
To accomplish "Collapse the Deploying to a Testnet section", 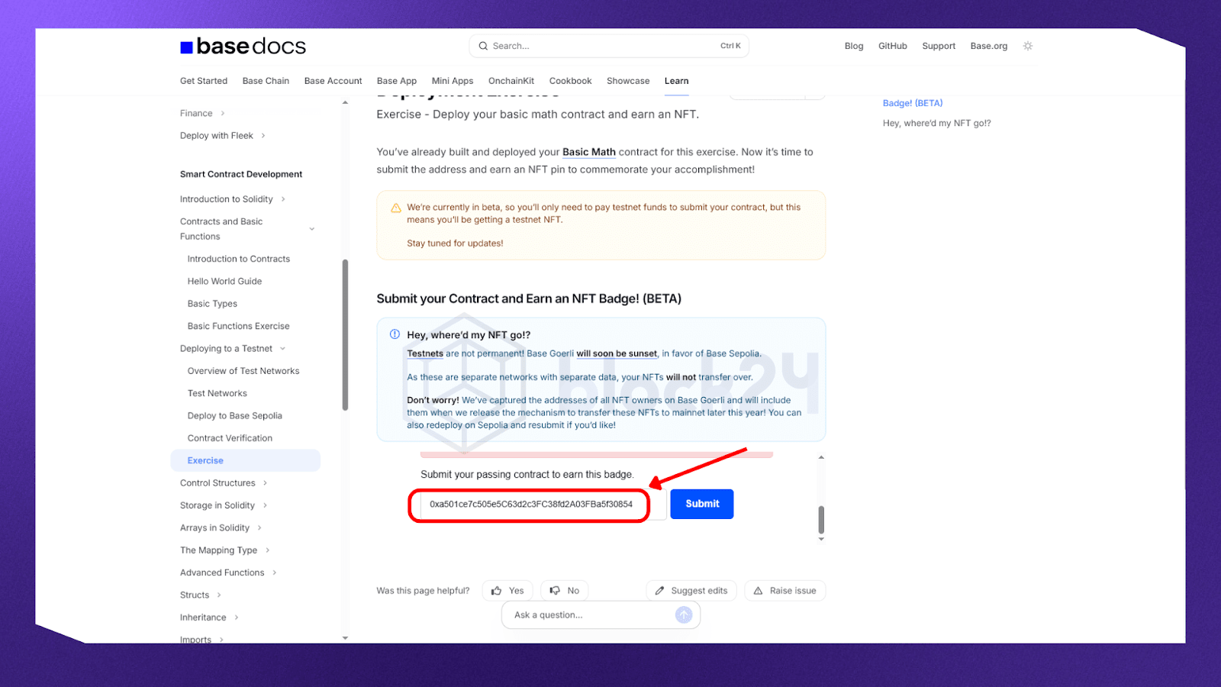I will tap(282, 349).
